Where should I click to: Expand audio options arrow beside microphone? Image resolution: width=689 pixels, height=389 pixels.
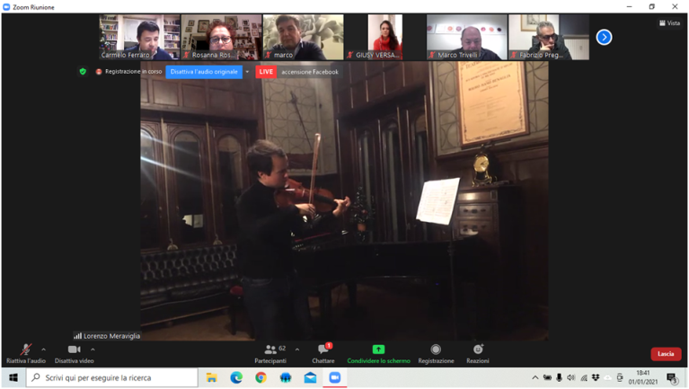click(43, 350)
